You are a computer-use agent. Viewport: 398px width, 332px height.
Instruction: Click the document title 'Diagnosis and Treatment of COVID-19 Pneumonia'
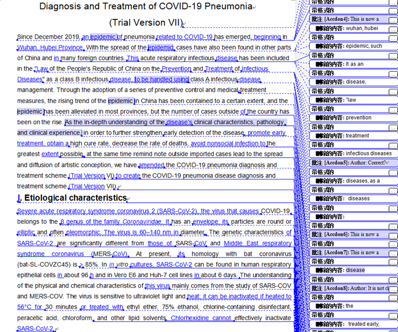146,6
